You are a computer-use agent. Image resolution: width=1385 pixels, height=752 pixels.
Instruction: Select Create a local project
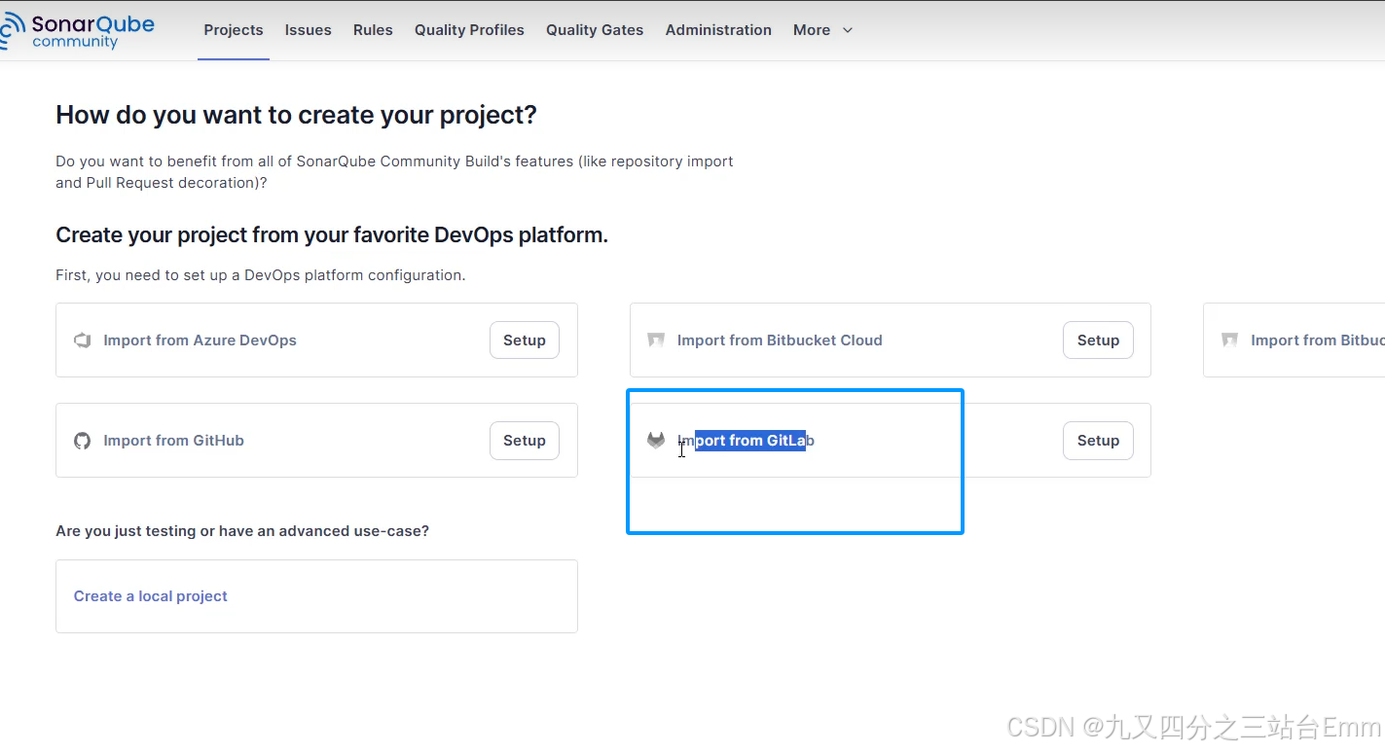coord(151,596)
